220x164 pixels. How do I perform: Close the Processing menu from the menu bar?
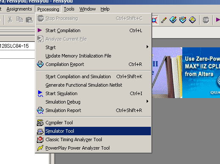point(48,9)
